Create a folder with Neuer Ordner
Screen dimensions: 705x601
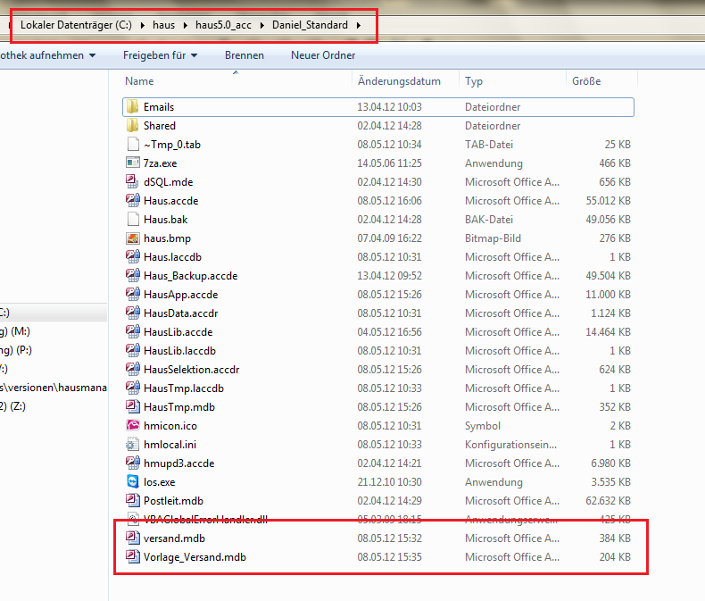pos(322,55)
